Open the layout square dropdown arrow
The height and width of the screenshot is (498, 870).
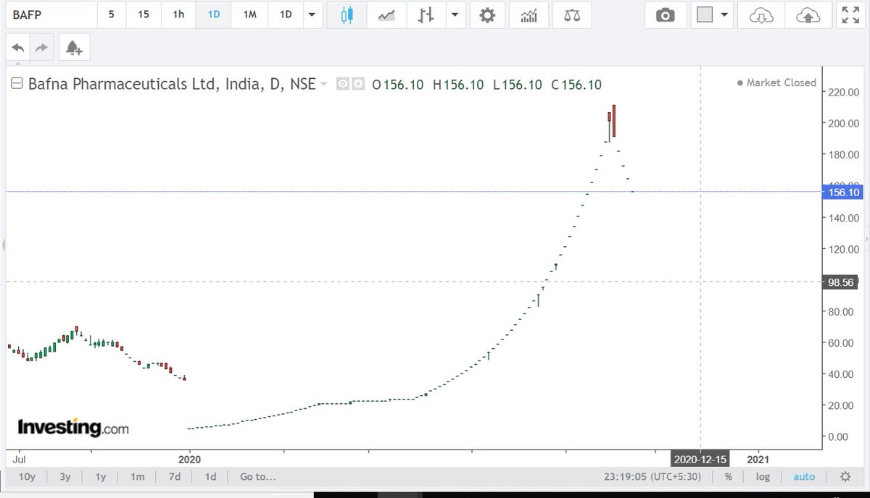(x=724, y=14)
